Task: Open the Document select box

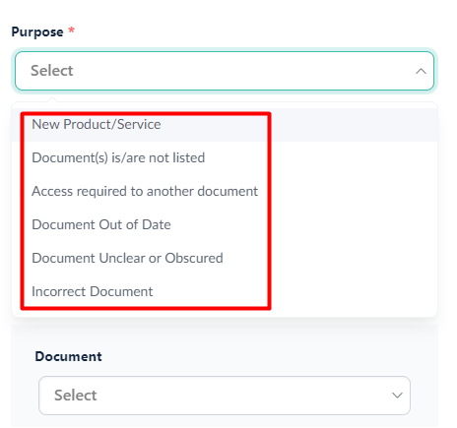Action: [x=225, y=396]
